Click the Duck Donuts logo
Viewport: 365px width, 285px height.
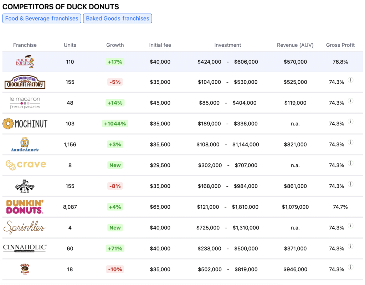[x=25, y=62]
